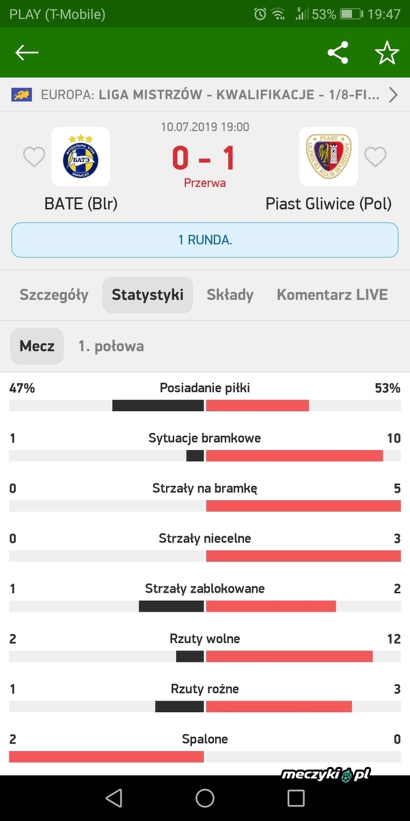This screenshot has width=410, height=821.
Task: Tap the Posiadanie piłki bar
Action: [205, 405]
